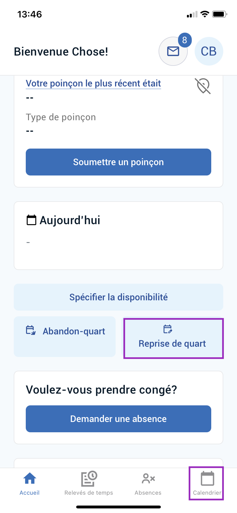Choose the Abandon-quart button
The width and height of the screenshot is (237, 513).
pyautogui.click(x=65, y=337)
